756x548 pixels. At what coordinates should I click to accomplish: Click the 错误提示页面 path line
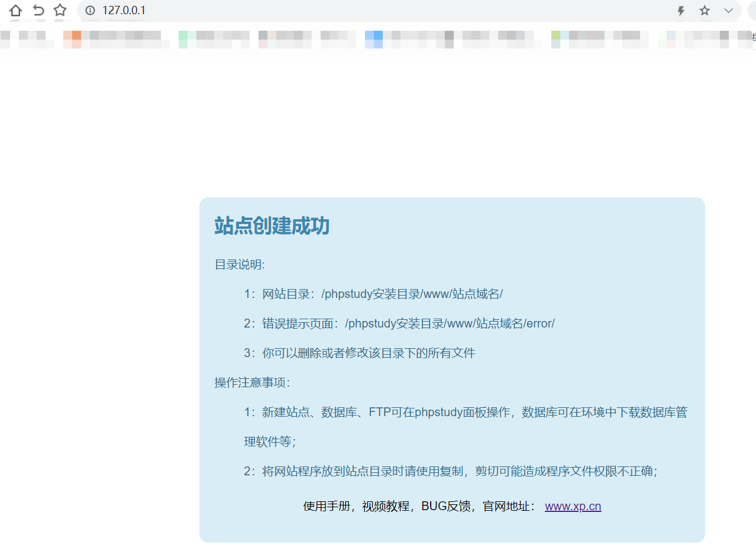coord(399,323)
